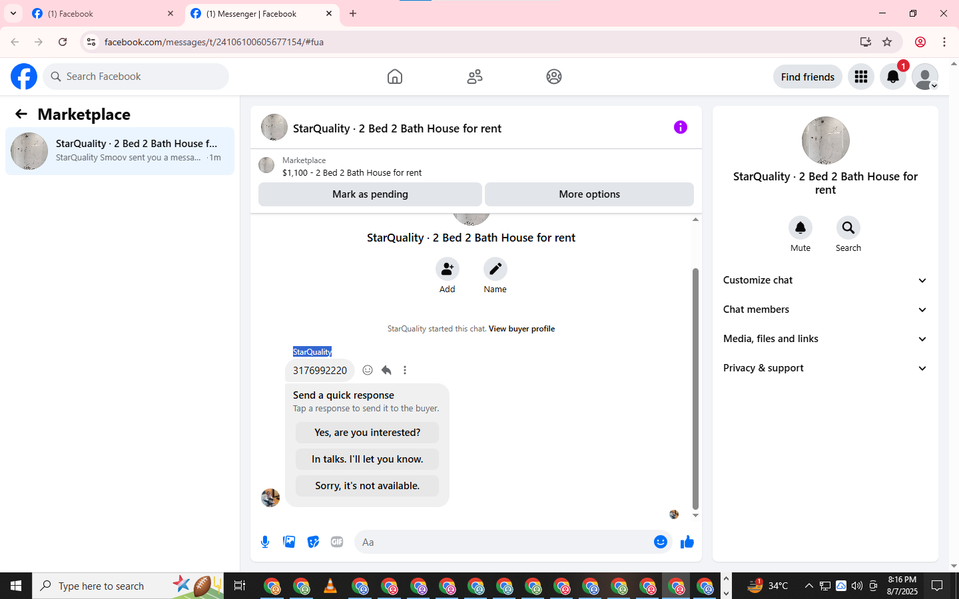The image size is (959, 599).
Task: Open more options for 3176992220 message
Action: click(x=405, y=370)
